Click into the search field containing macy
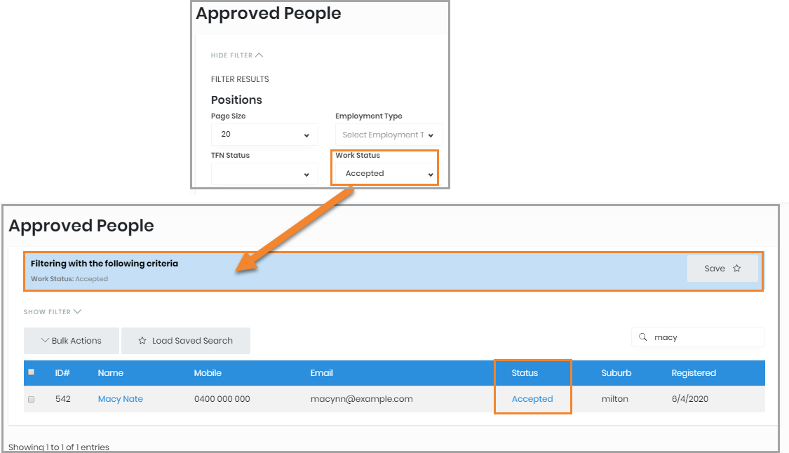Image resolution: width=789 pixels, height=453 pixels. pyautogui.click(x=705, y=337)
